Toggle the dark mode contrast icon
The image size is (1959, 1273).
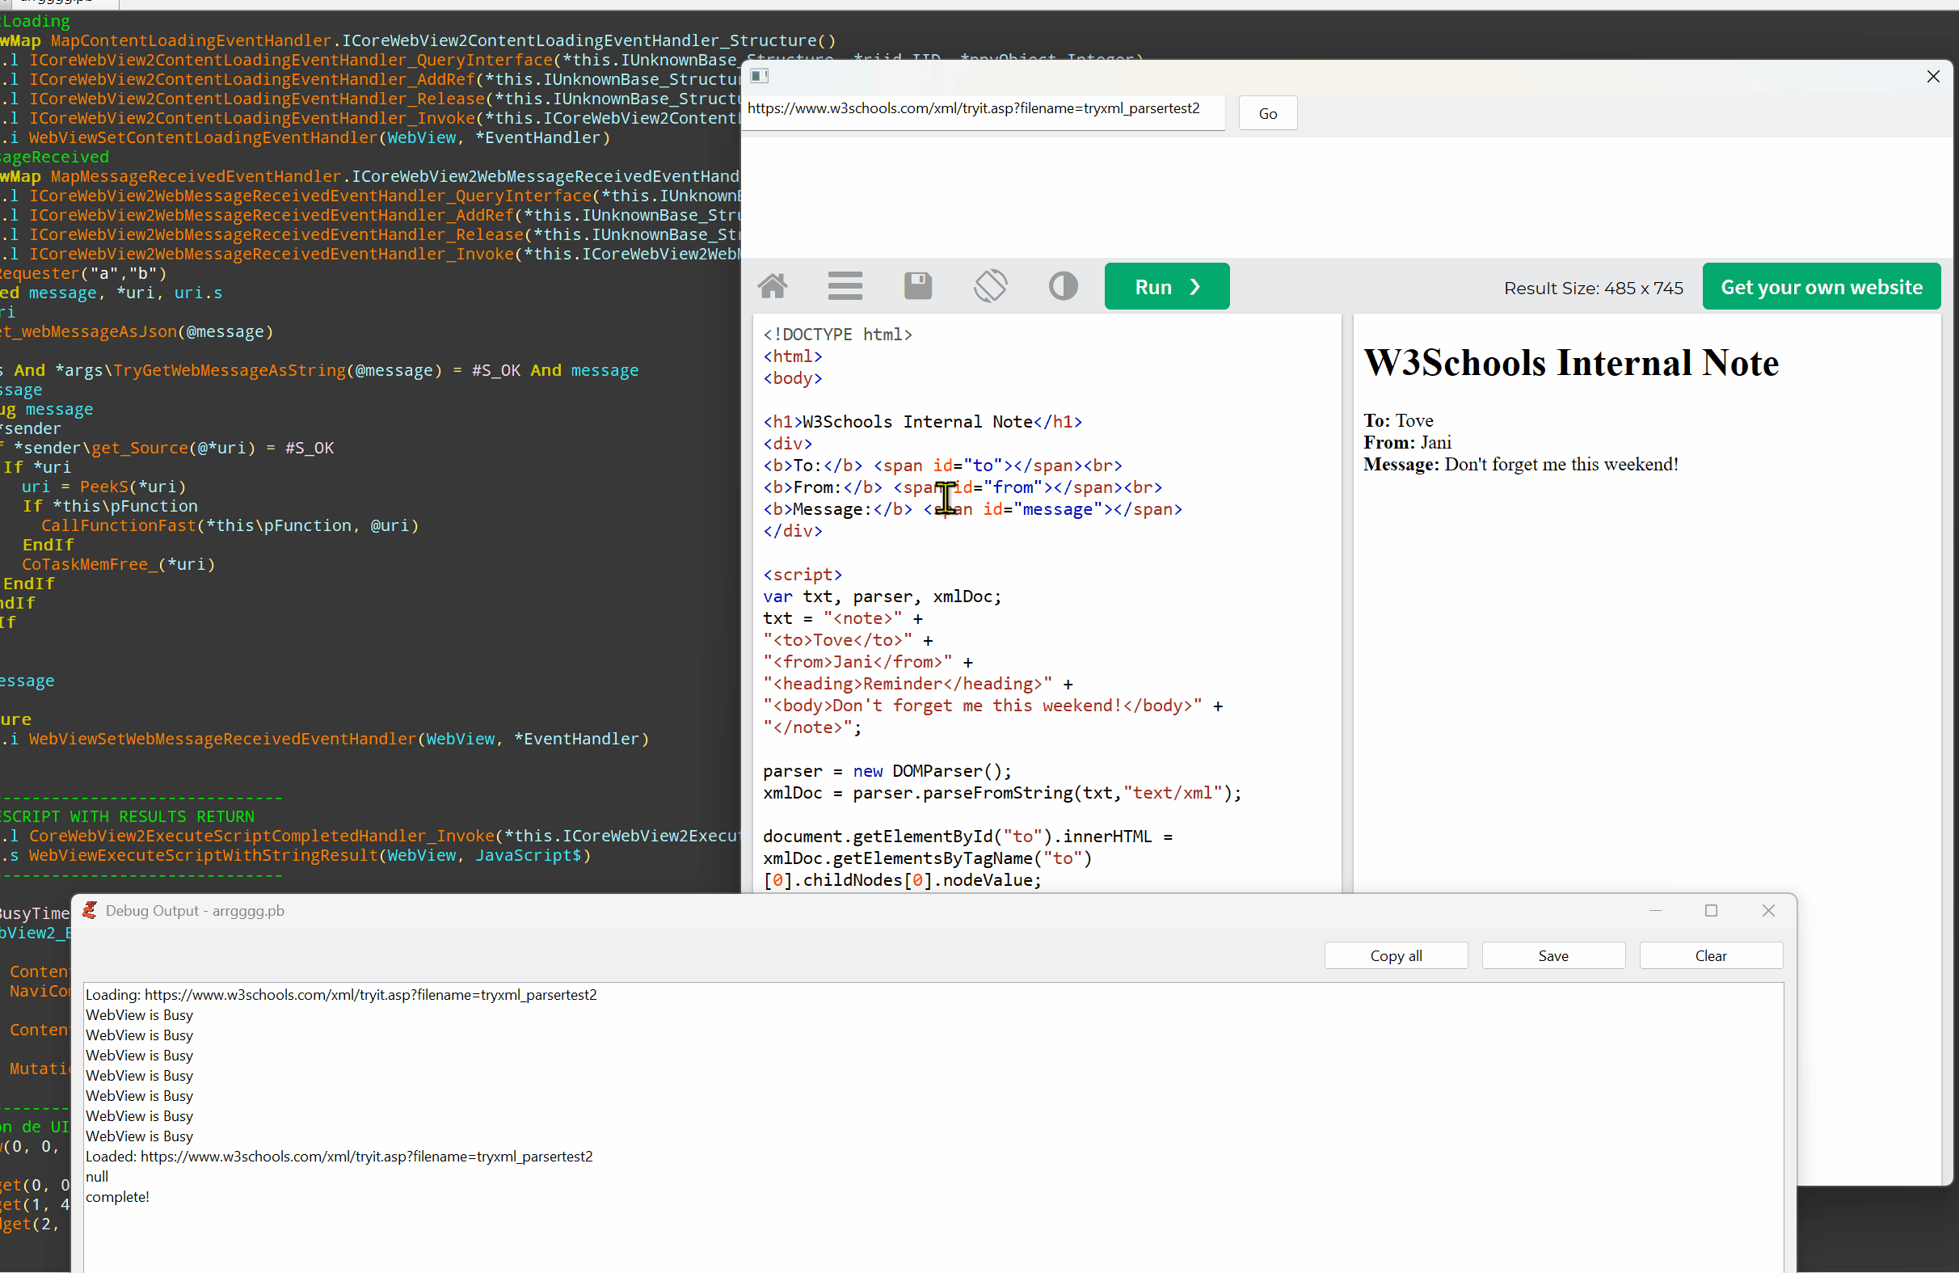point(1063,286)
